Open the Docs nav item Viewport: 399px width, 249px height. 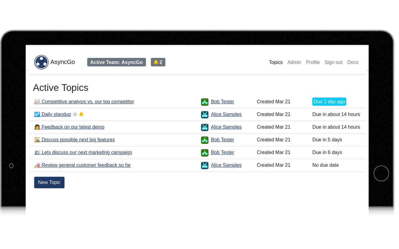(x=353, y=62)
